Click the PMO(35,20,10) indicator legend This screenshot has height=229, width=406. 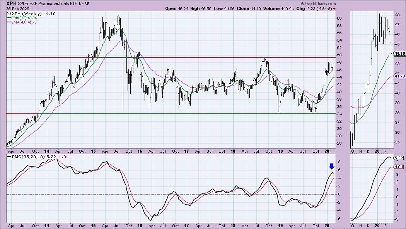pyautogui.click(x=38, y=157)
